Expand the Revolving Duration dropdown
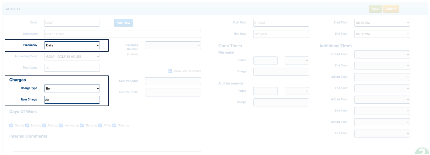The height and width of the screenshot is (155, 430). point(173,45)
